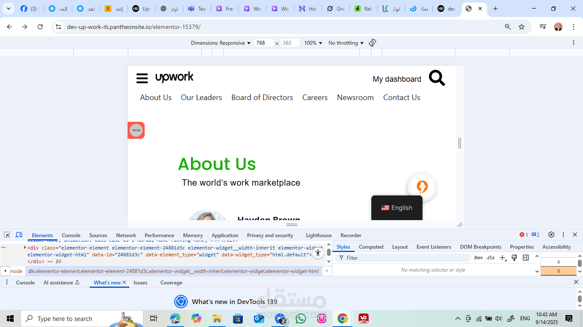Open DevTools customize three-dot menu
Viewport: 583px width, 327px height.
pos(563,235)
